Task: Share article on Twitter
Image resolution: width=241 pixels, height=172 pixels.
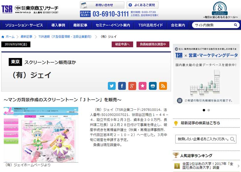Action: (x=112, y=86)
